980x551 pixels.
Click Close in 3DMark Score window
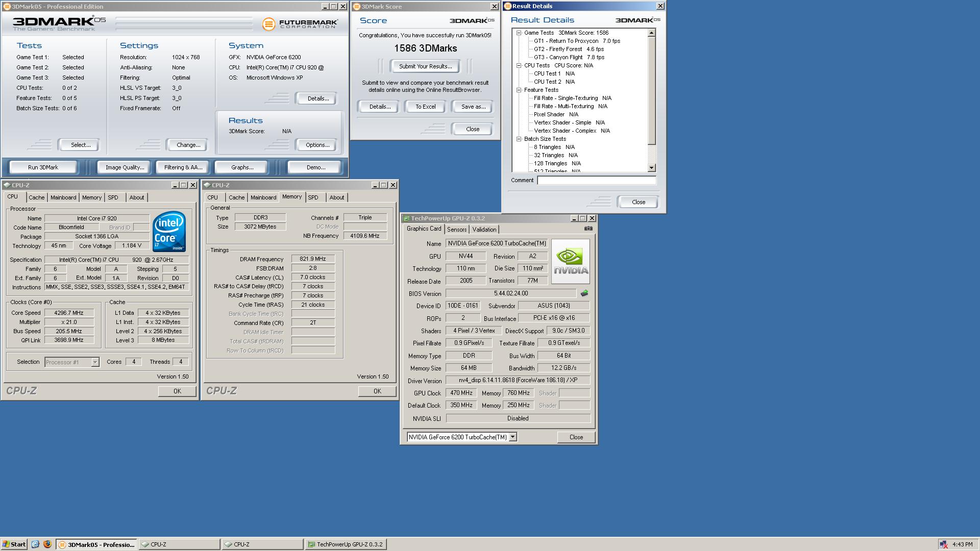[x=473, y=129]
